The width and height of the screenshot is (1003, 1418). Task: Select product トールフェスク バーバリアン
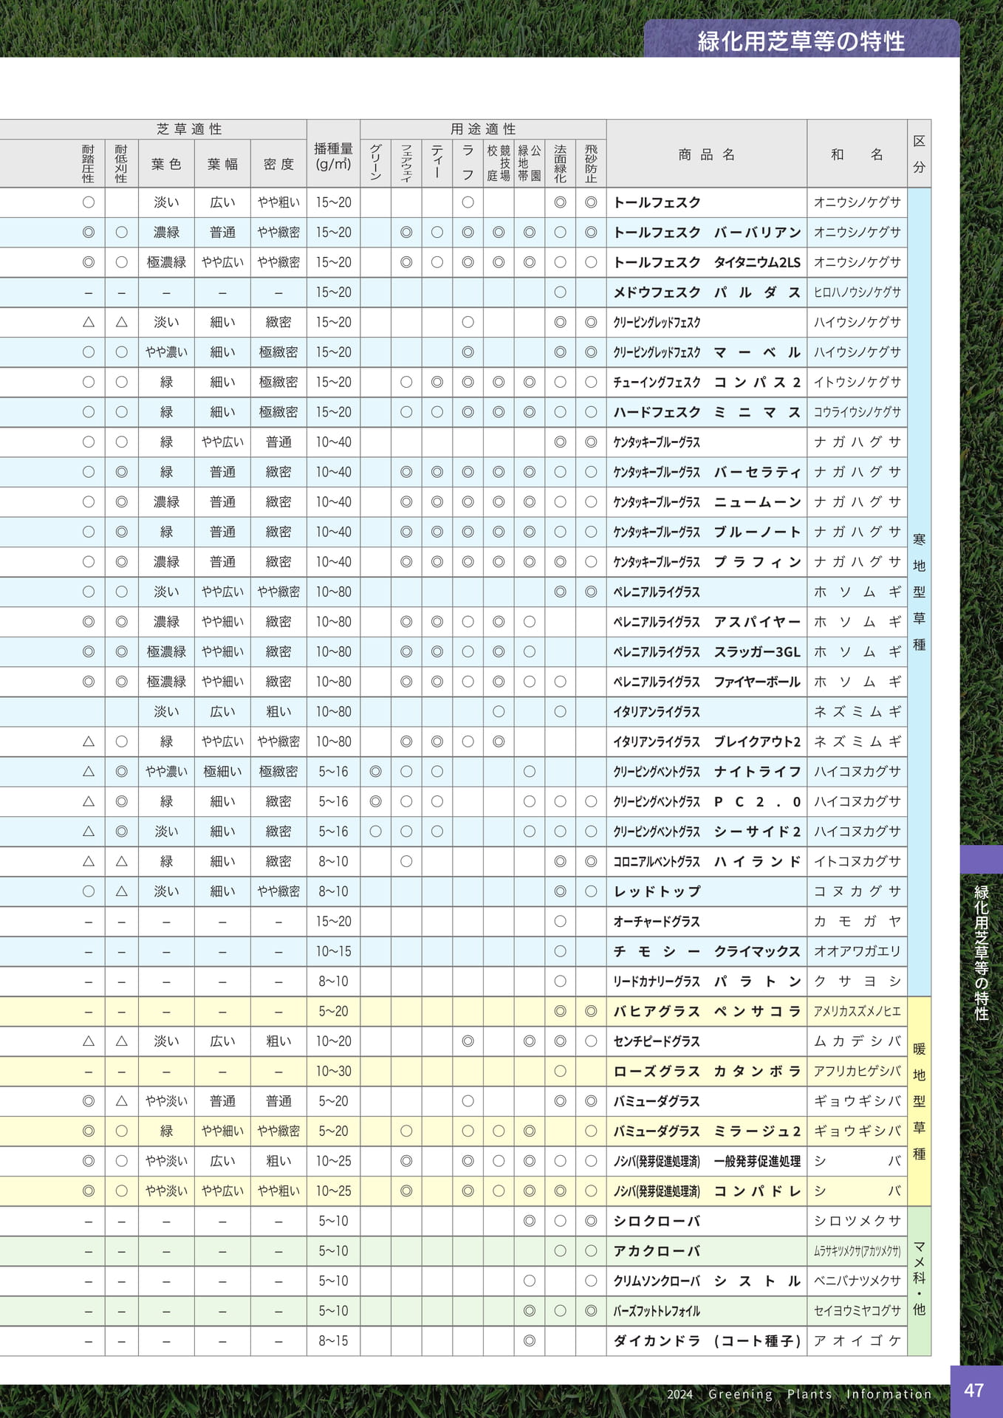(707, 233)
